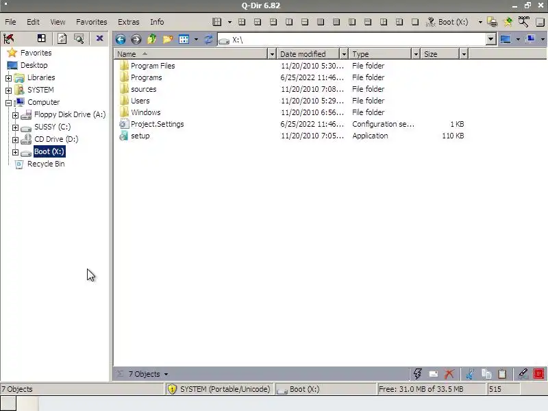
Task: Click the red square icon in bottom bar
Action: 539,374
